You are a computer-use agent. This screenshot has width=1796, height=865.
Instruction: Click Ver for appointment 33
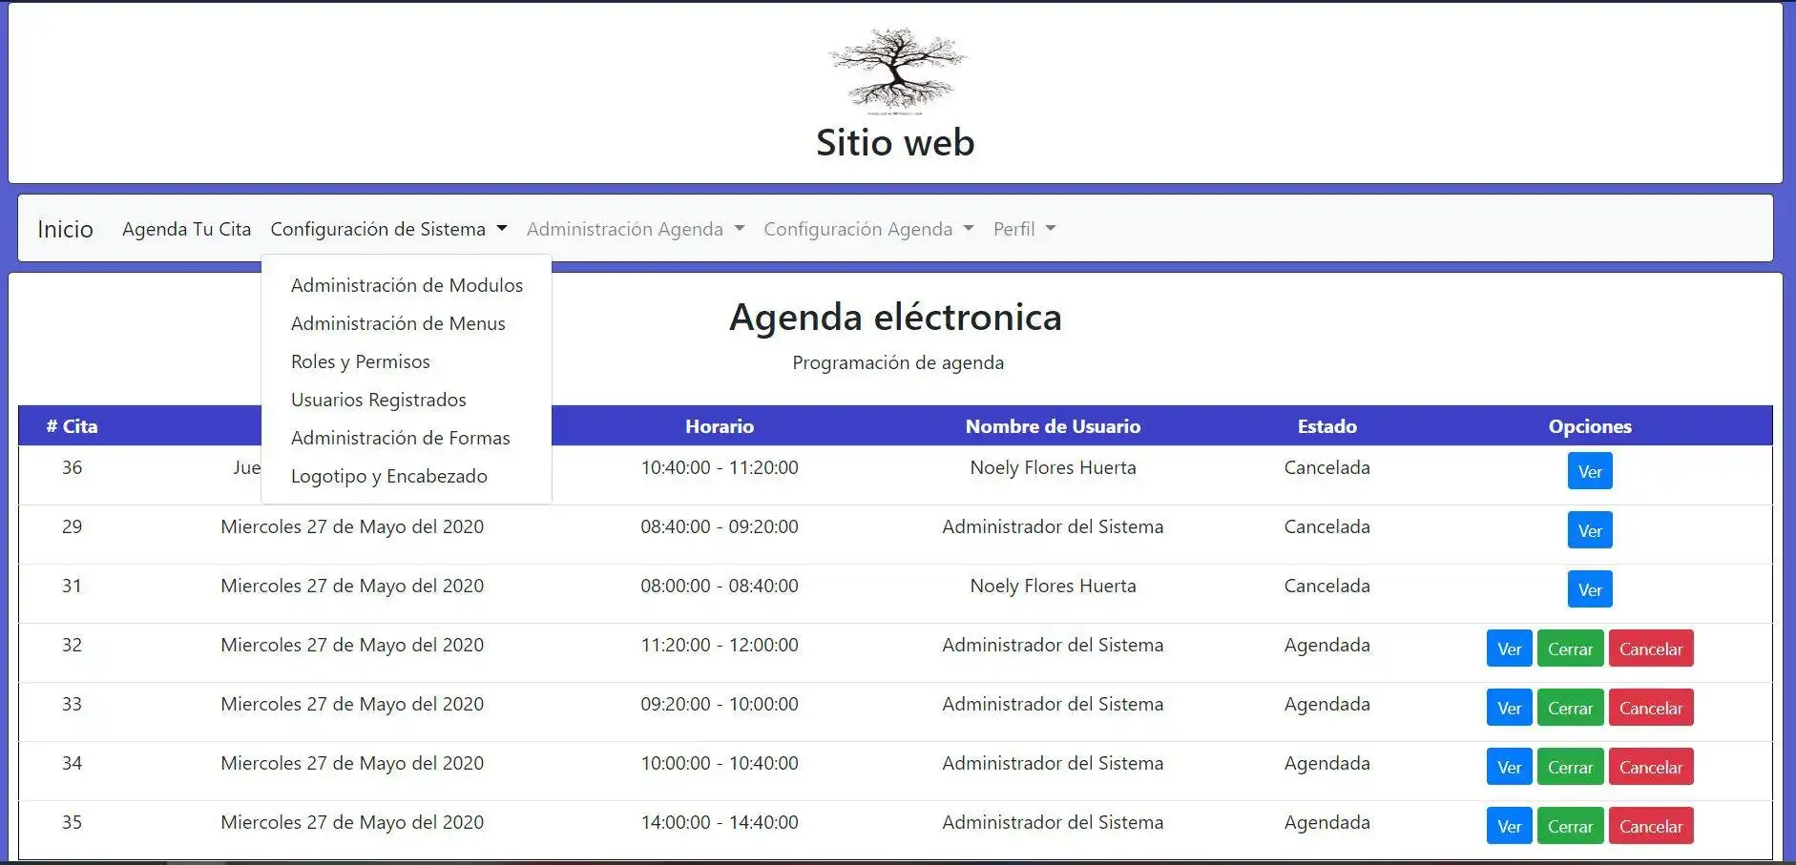[x=1509, y=708]
